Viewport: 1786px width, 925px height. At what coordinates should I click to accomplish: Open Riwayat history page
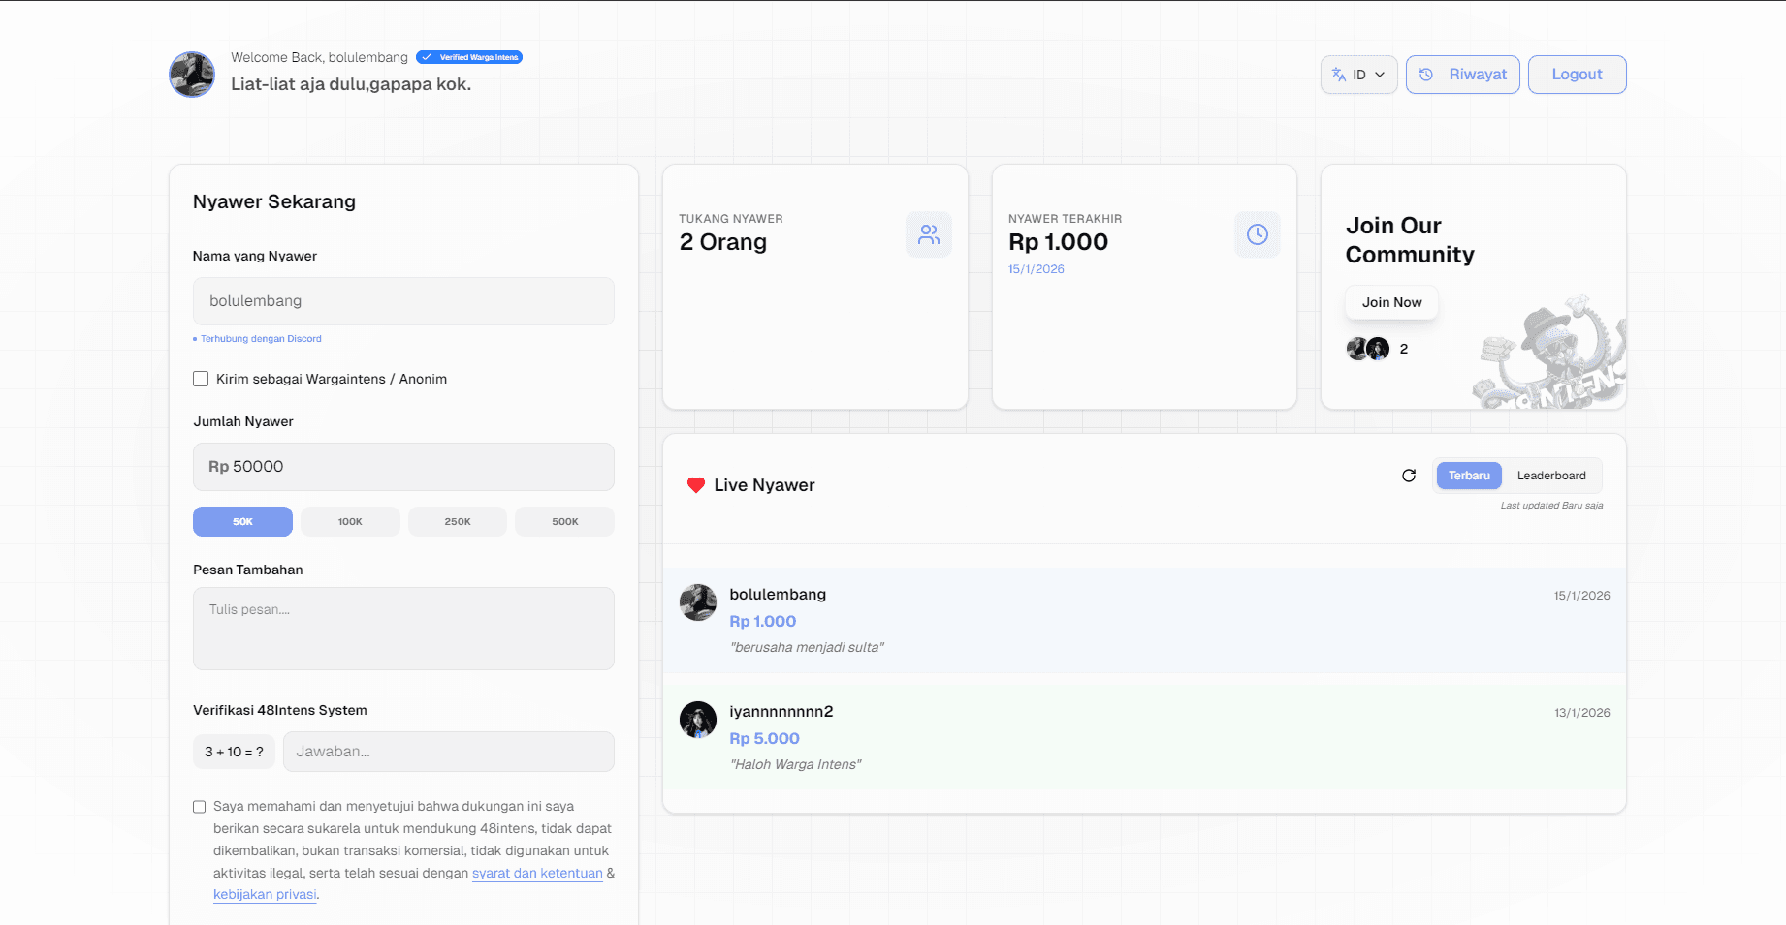(x=1462, y=75)
